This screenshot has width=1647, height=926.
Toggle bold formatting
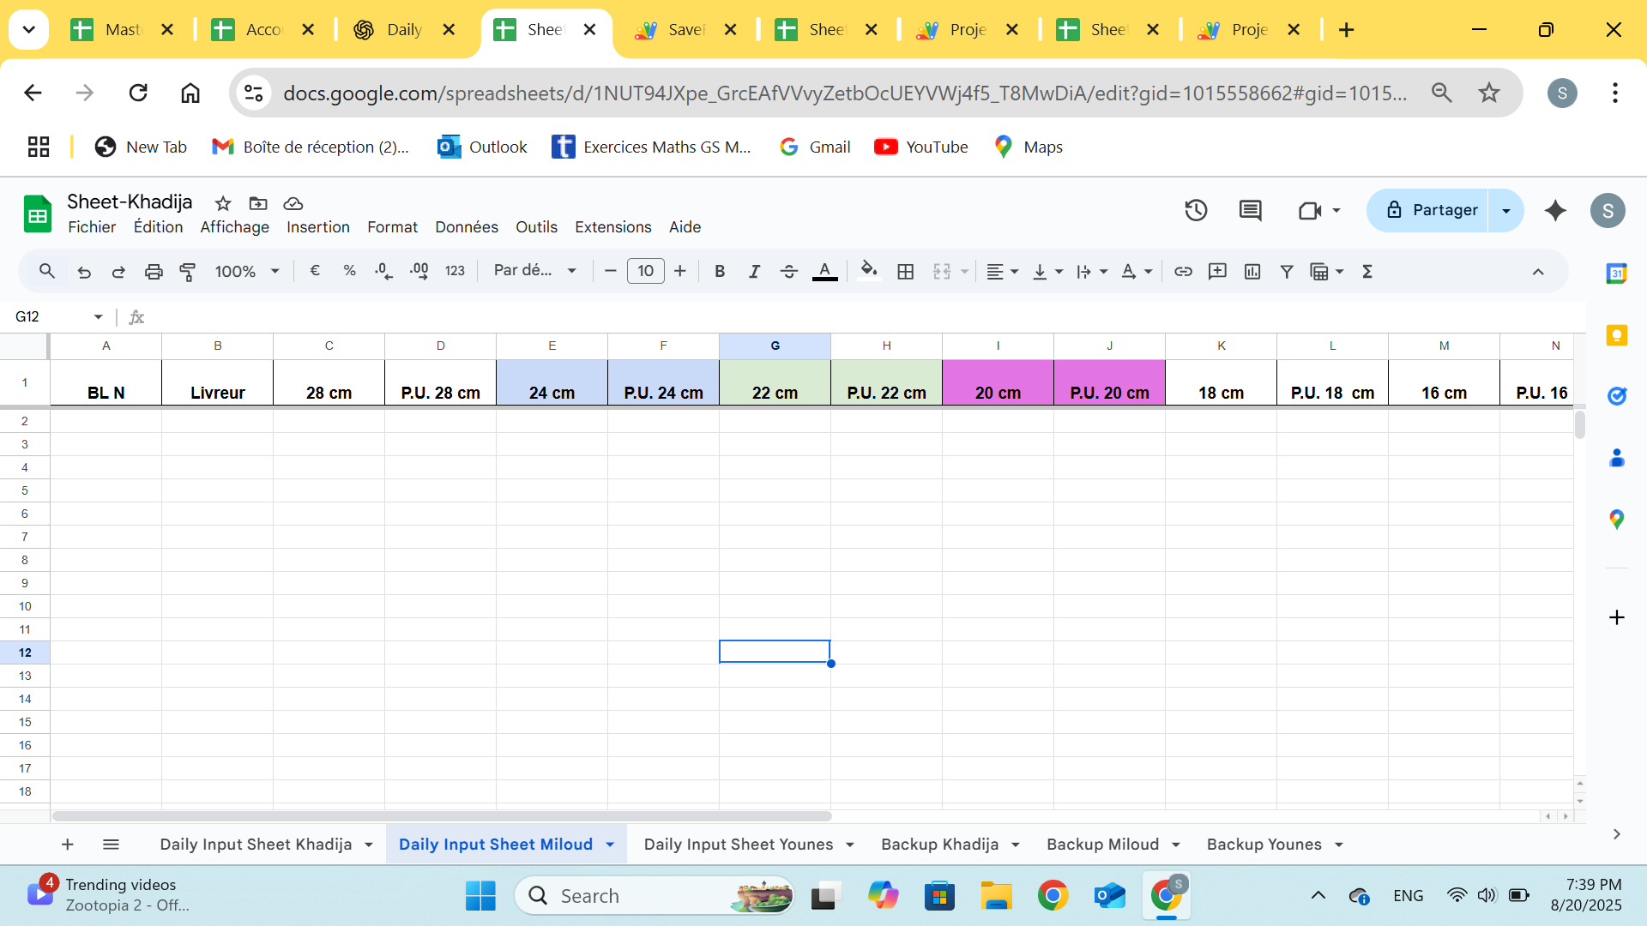720,272
